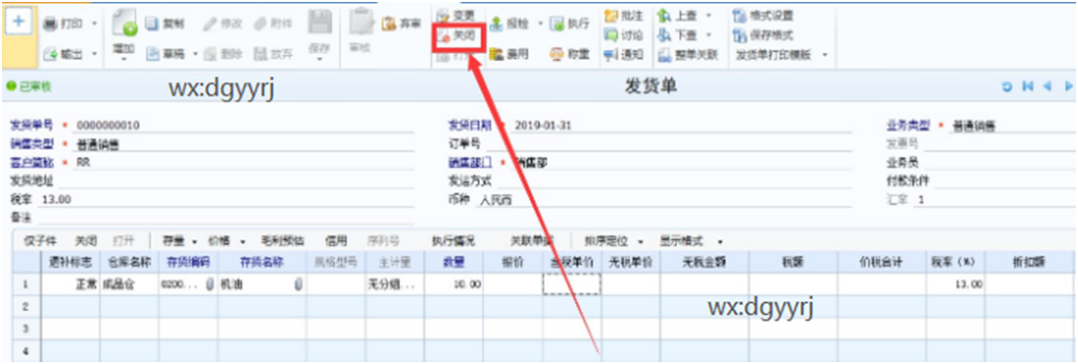This screenshot has height=364, width=1078.
Task: Click 执行情况 in the grid toolbar
Action: pos(453,241)
